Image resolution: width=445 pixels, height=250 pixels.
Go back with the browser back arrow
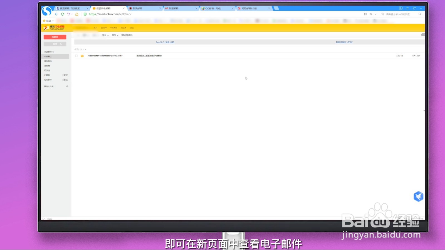click(x=56, y=14)
